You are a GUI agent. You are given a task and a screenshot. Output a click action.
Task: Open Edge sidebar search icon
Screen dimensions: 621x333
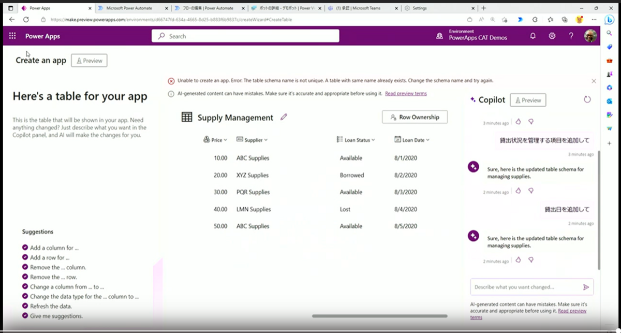tap(610, 33)
